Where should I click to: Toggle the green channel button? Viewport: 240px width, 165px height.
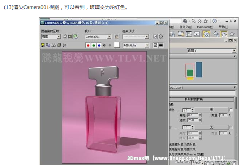click(94, 45)
